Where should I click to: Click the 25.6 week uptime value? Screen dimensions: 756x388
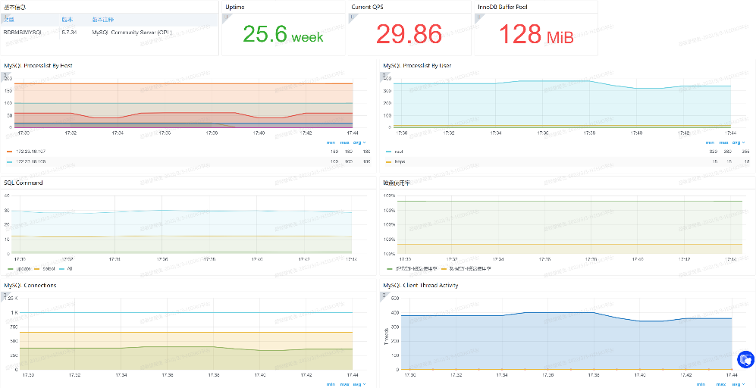[283, 34]
